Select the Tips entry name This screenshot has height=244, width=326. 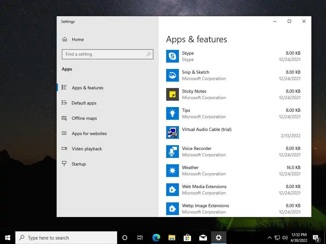186,110
